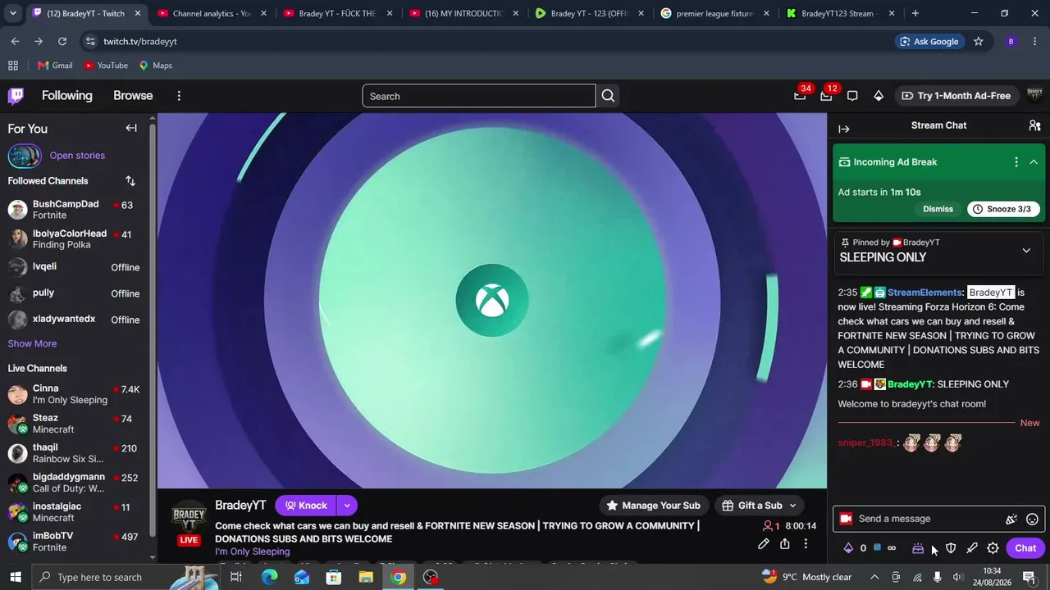The image size is (1050, 590).
Task: Open Prime loot crown icon with 34 badge
Action: point(800,96)
